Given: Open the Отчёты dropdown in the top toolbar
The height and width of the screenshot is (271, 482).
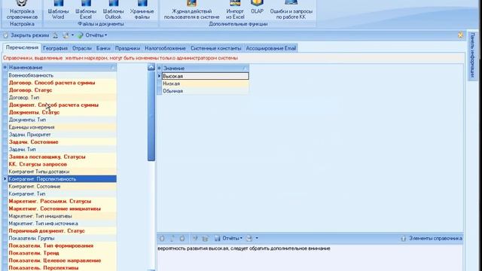Looking at the screenshot, I should [x=92, y=35].
